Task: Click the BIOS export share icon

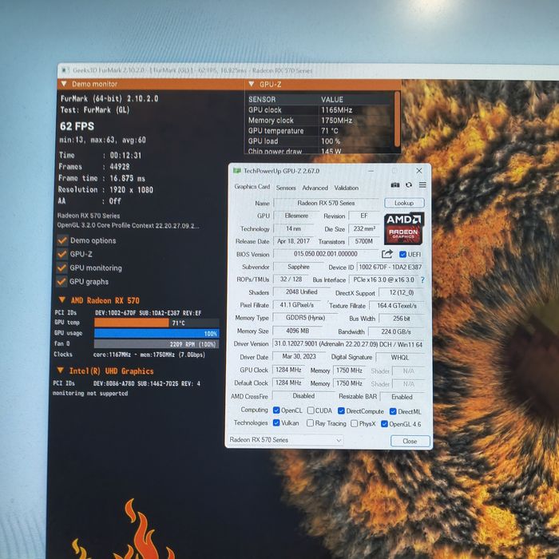Action: pyautogui.click(x=387, y=254)
